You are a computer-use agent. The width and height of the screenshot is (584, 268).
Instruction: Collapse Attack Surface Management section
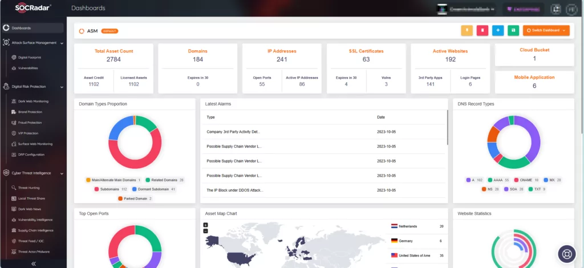tap(62, 43)
